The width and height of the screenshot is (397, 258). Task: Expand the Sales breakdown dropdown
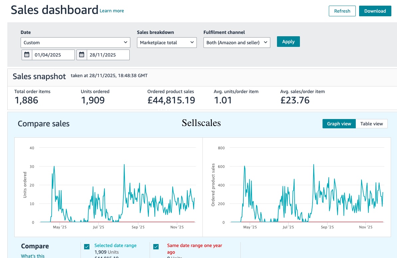click(167, 43)
